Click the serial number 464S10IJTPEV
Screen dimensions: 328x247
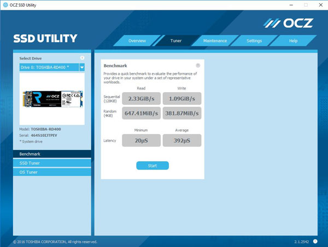[44, 135]
